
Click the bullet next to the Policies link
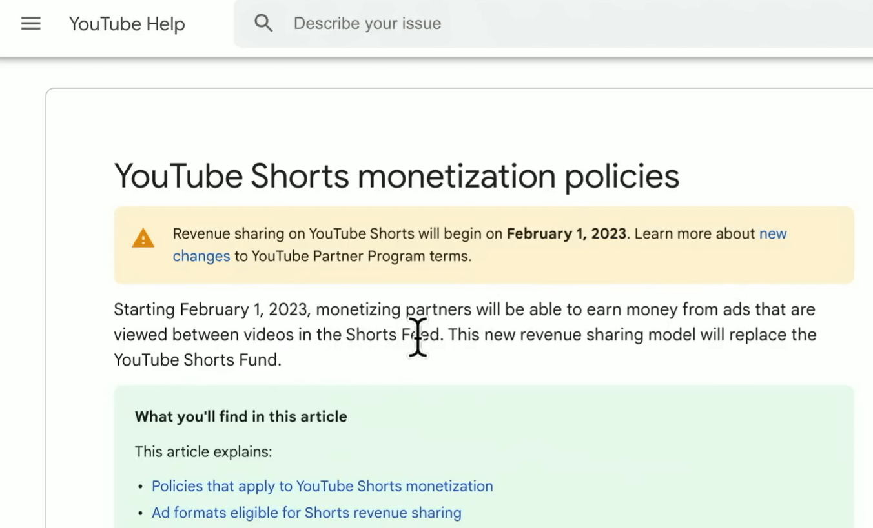[140, 487]
